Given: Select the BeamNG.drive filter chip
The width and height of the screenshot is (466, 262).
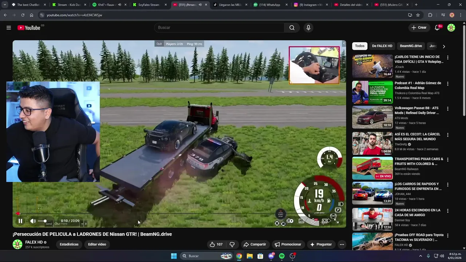Looking at the screenshot, I should click(411, 46).
